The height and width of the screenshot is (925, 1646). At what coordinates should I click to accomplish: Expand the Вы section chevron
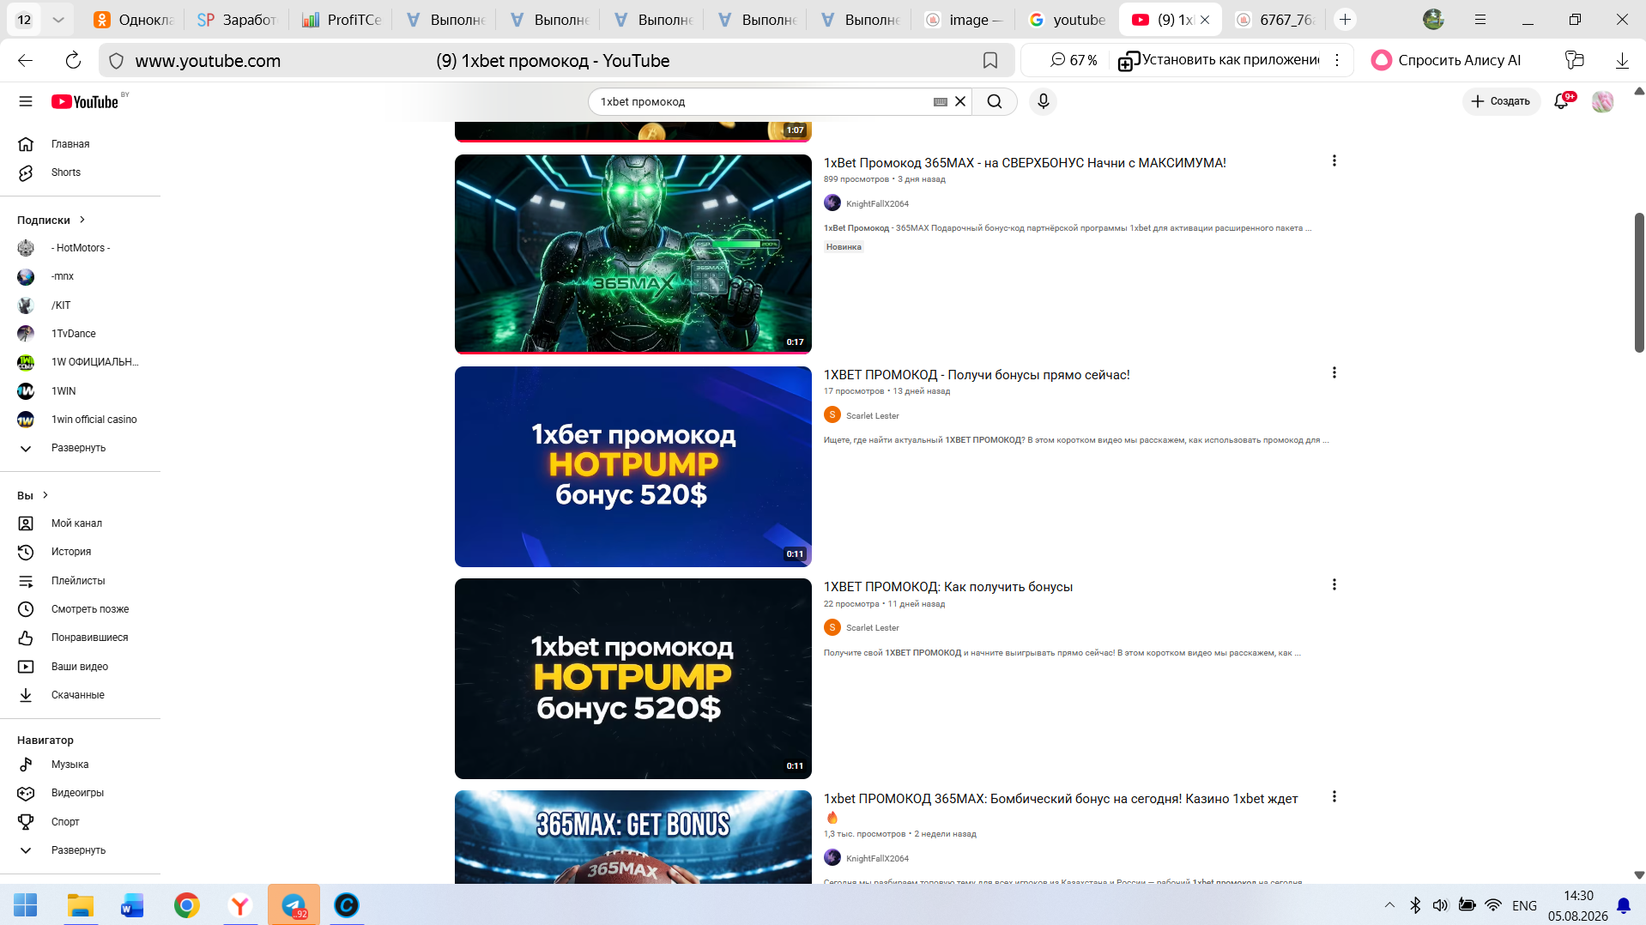pyautogui.click(x=45, y=495)
